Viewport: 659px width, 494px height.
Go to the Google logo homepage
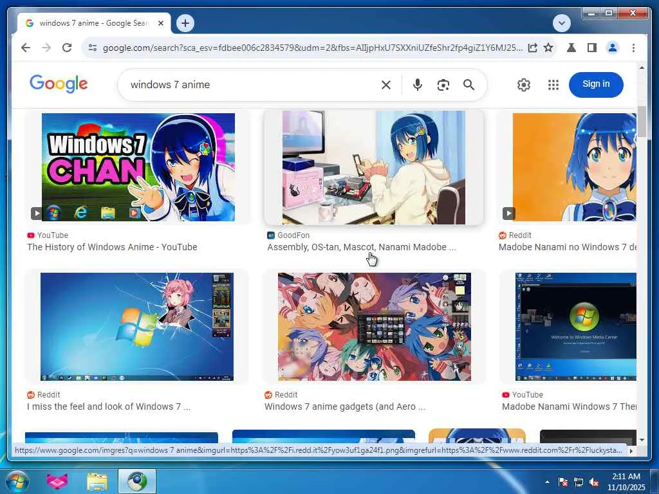(59, 84)
